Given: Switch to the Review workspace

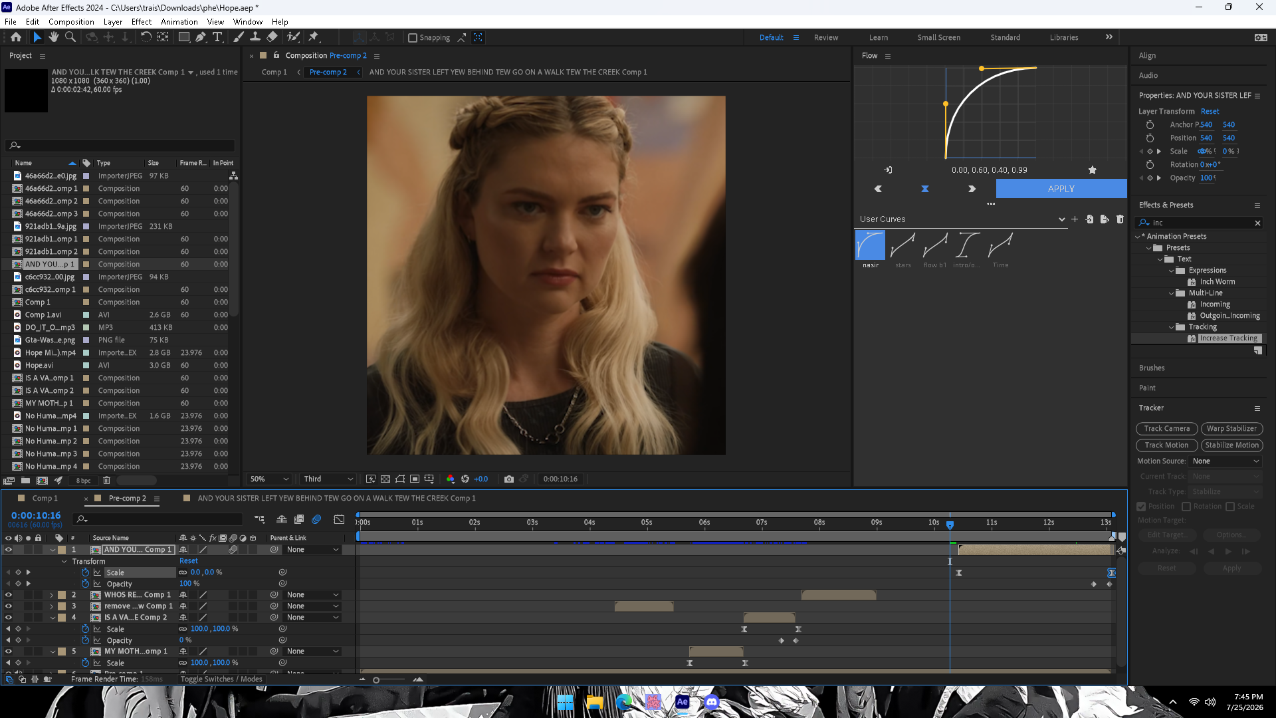Looking at the screenshot, I should click(x=826, y=38).
